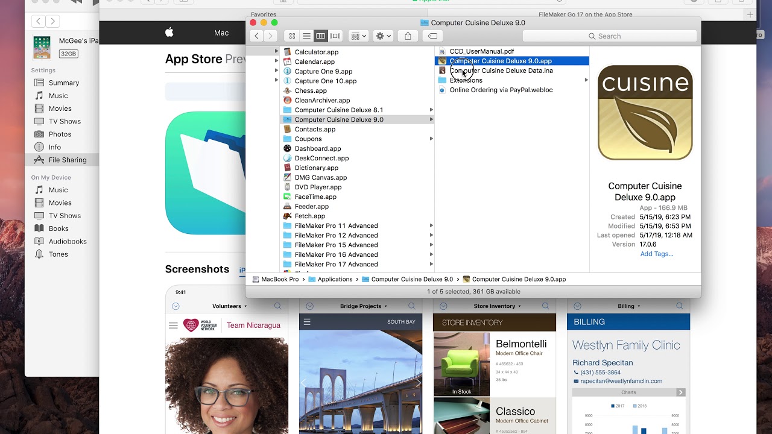772x434 pixels.
Task: Go forward in Finder window
Action: (x=271, y=36)
